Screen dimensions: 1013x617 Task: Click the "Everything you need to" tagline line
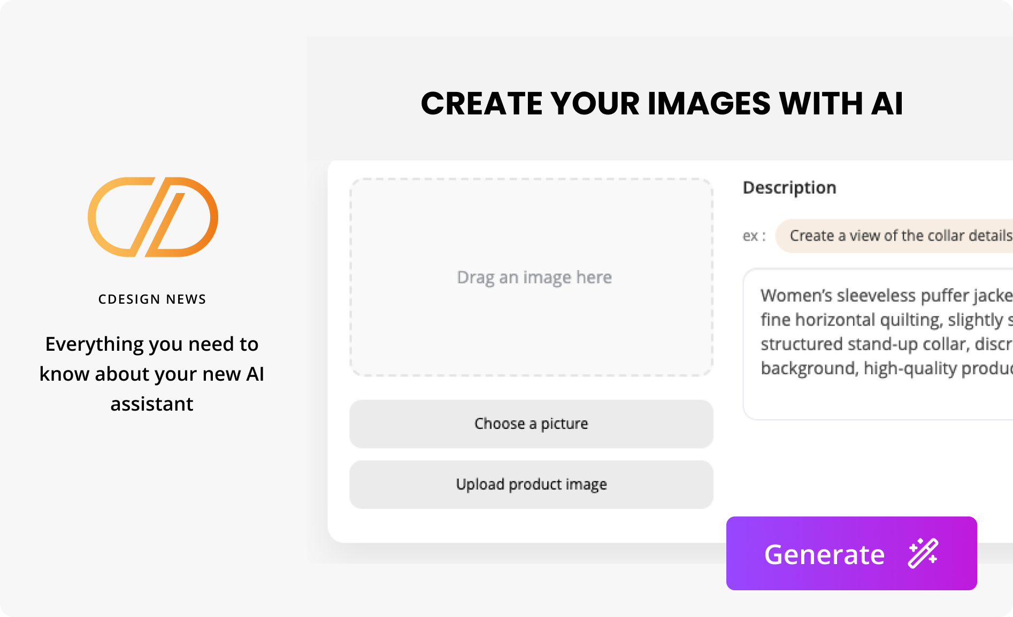152,344
